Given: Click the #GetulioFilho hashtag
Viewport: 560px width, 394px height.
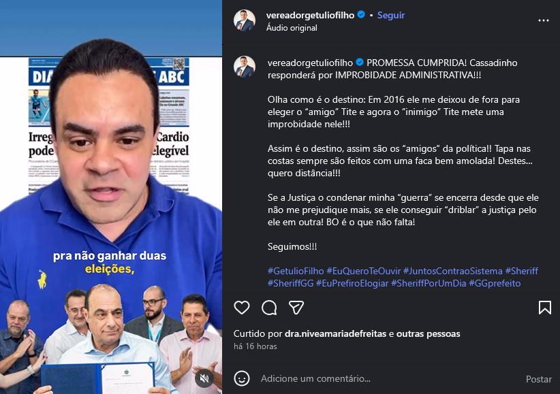Looking at the screenshot, I should point(296,271).
